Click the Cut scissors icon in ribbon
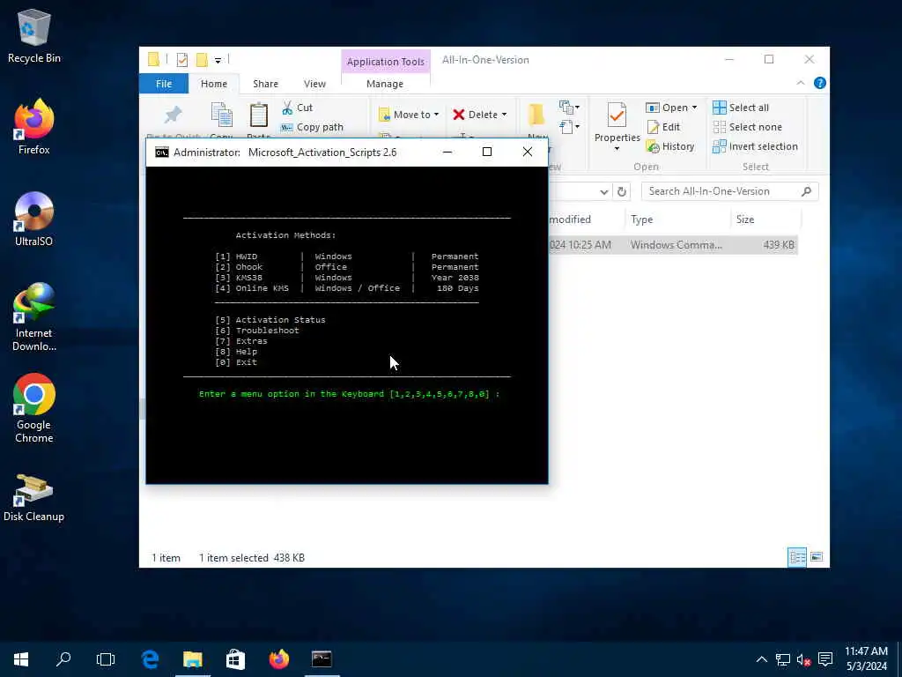This screenshot has width=902, height=677. 287,108
